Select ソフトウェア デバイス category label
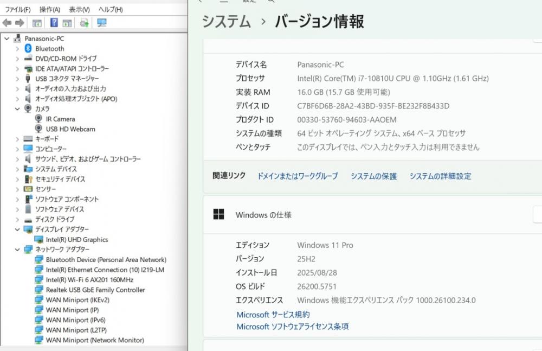Viewport: 542px width, 351px height. click(x=60, y=209)
